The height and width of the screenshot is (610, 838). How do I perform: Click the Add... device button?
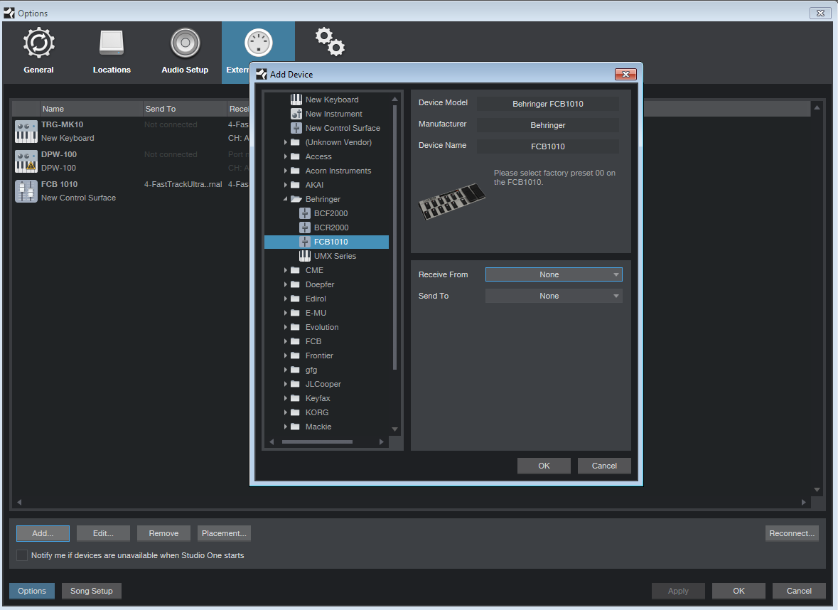(43, 533)
